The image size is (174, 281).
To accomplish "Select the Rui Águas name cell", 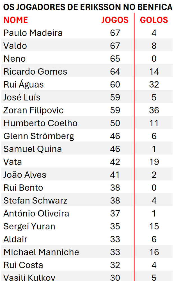I will tap(24, 84).
